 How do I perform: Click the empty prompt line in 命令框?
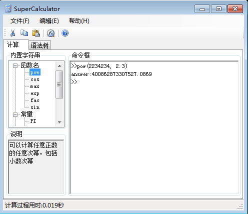(x=154, y=82)
